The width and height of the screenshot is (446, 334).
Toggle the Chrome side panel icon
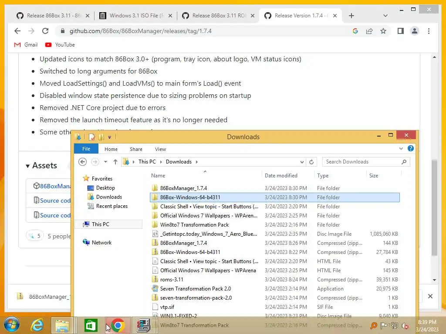(401, 31)
